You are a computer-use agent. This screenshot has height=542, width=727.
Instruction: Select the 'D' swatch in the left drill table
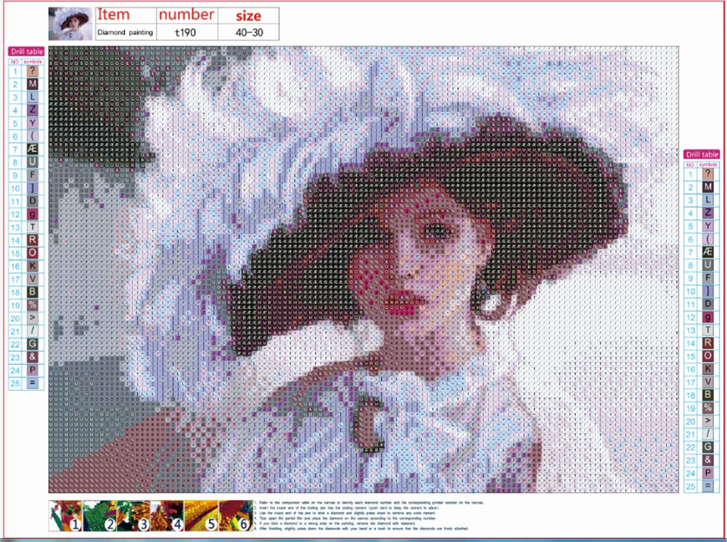point(33,201)
